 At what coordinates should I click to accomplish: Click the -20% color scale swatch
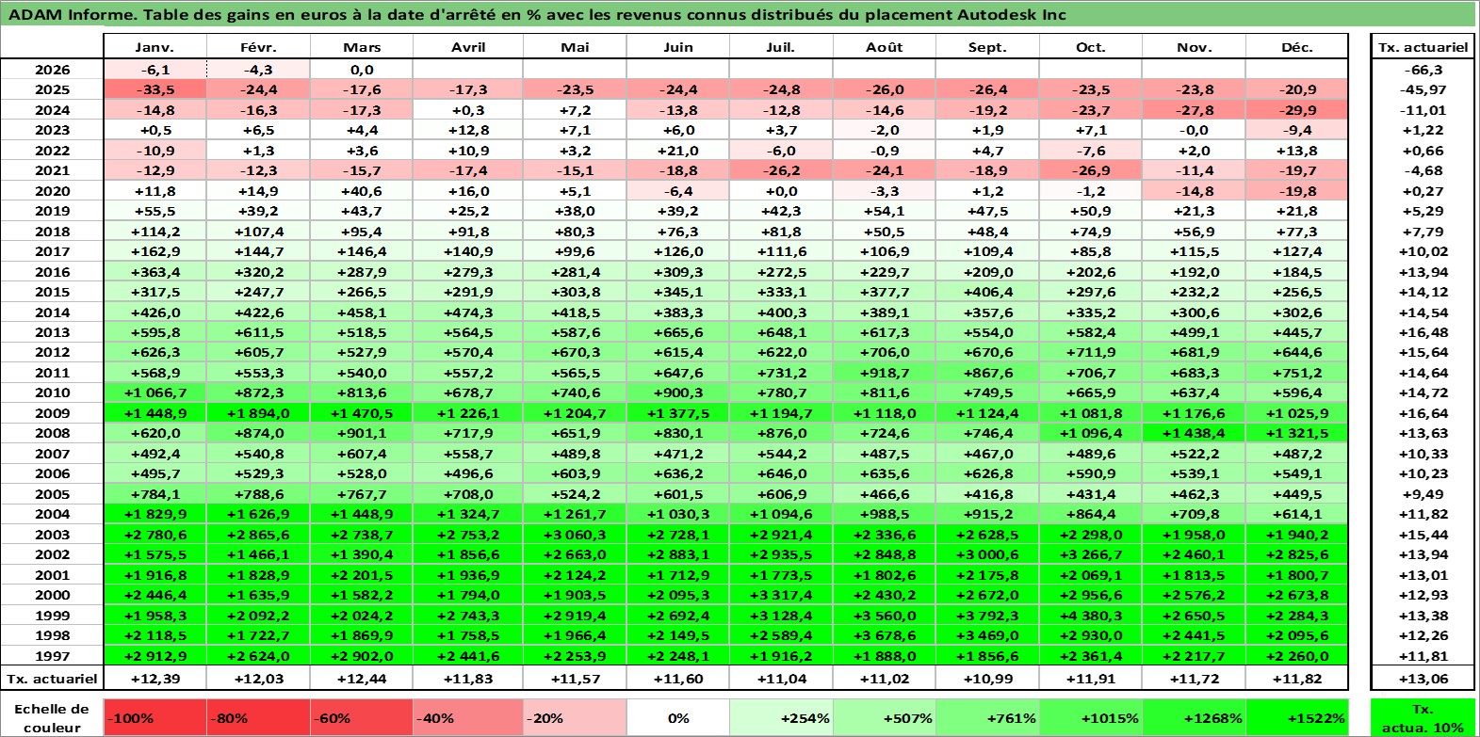click(x=575, y=717)
